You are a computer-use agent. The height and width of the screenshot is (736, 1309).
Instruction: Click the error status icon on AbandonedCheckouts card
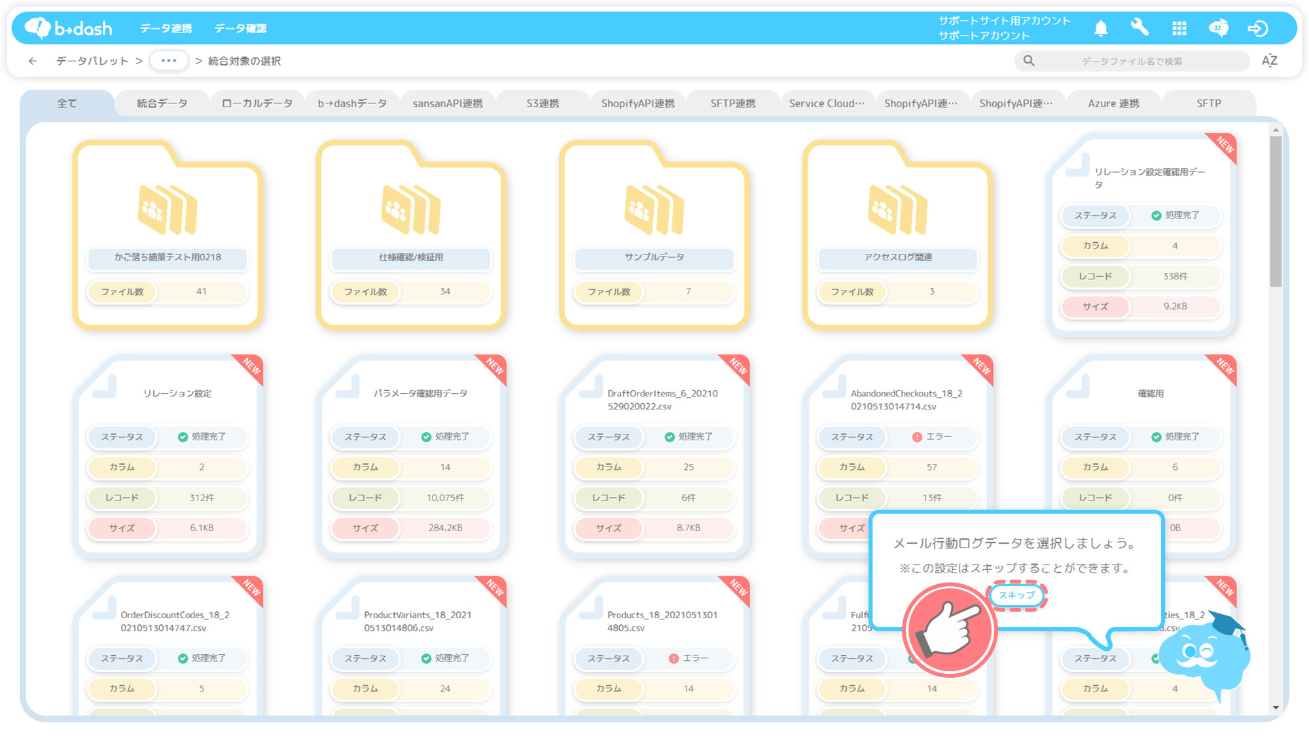[x=916, y=437]
